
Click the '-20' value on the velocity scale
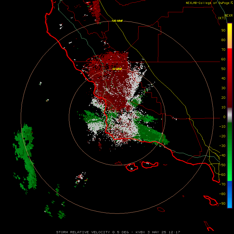[x=222, y=136]
